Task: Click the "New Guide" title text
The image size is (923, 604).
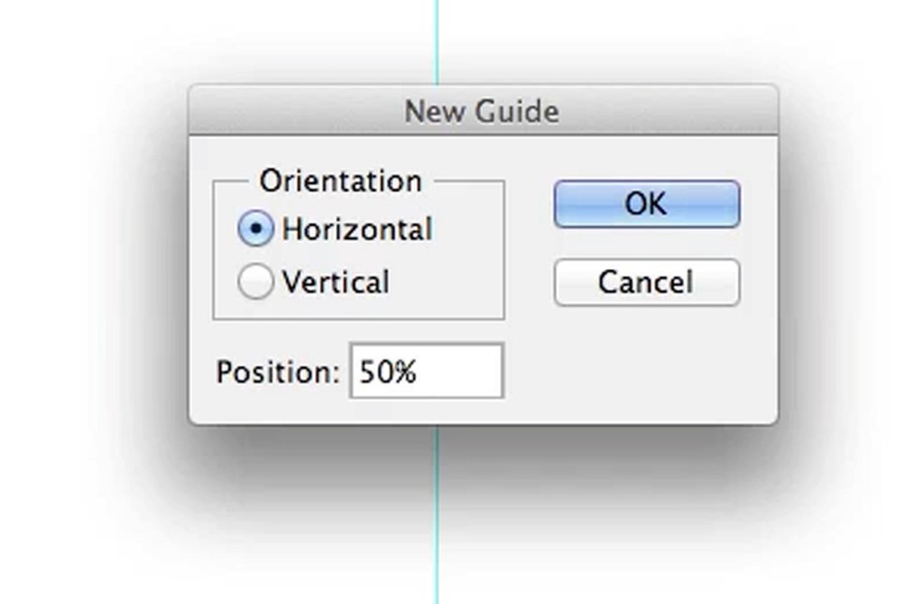Action: pos(481,112)
